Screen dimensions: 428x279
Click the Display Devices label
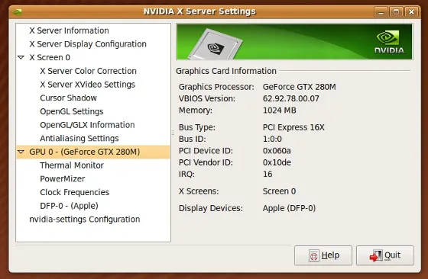[211, 208]
